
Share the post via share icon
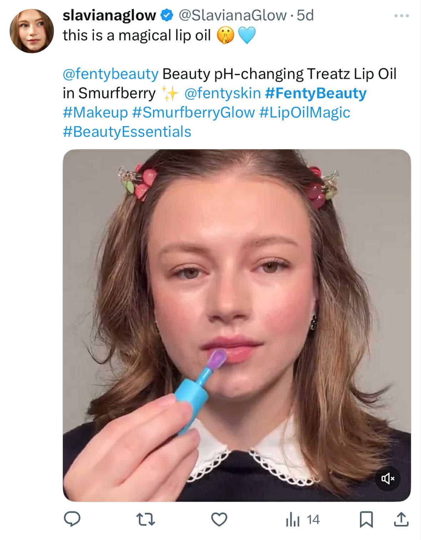tap(401, 520)
